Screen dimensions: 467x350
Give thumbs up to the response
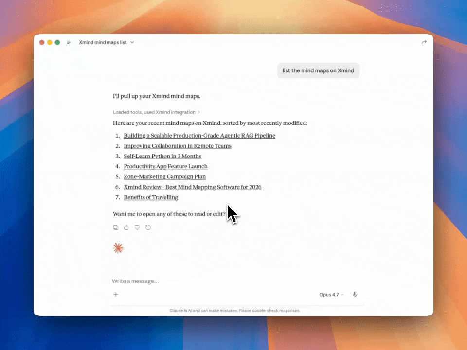tap(126, 227)
